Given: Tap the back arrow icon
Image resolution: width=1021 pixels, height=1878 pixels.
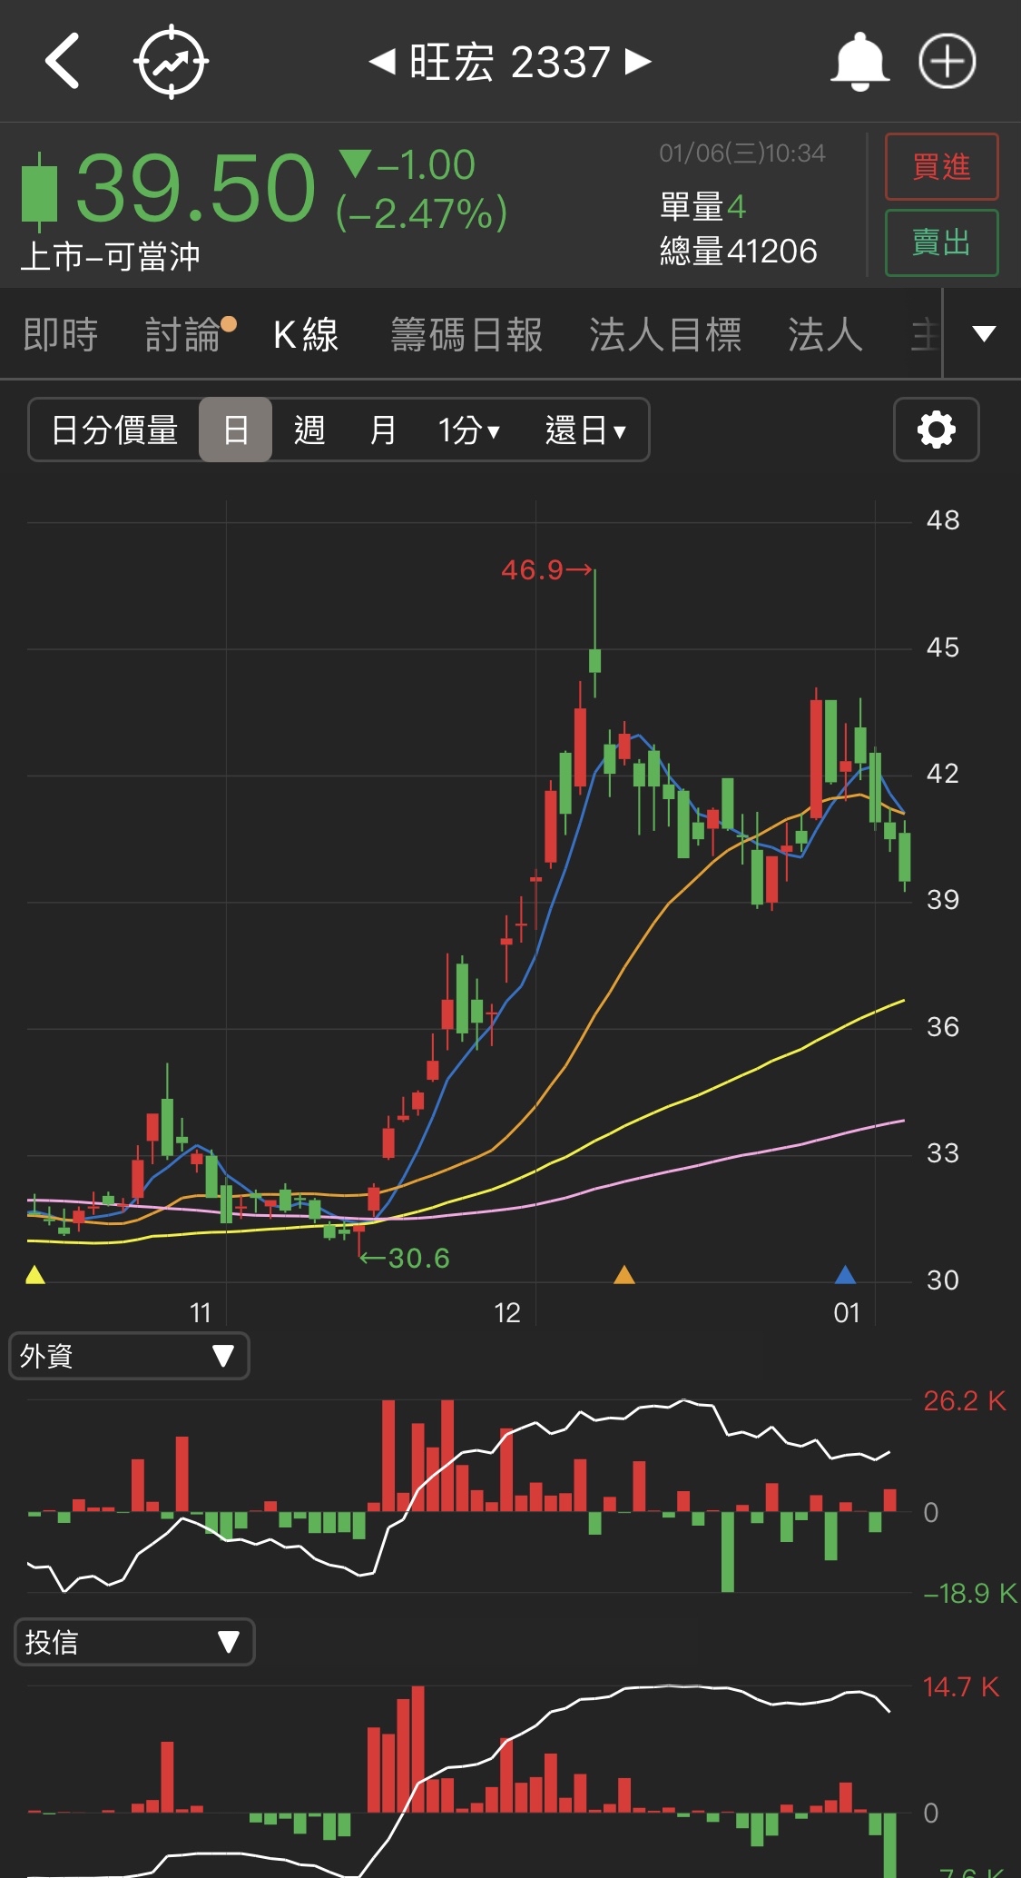Looking at the screenshot, I should tap(64, 62).
